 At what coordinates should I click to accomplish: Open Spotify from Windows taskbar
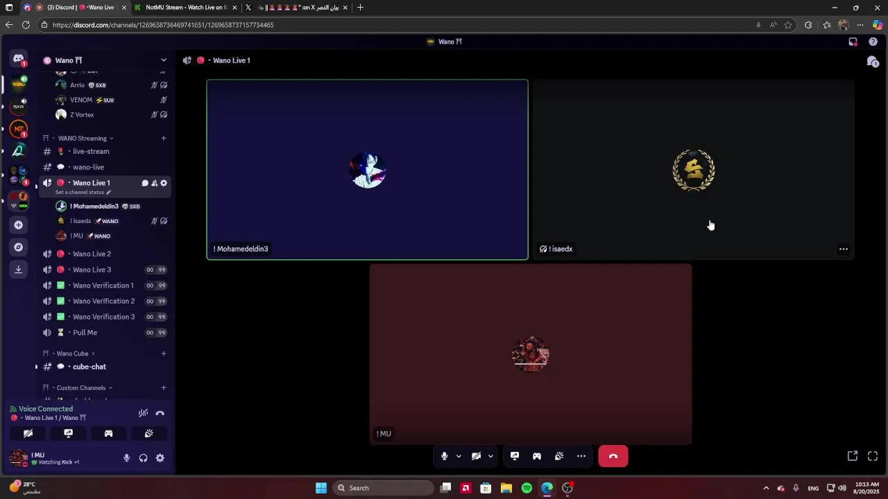point(527,488)
